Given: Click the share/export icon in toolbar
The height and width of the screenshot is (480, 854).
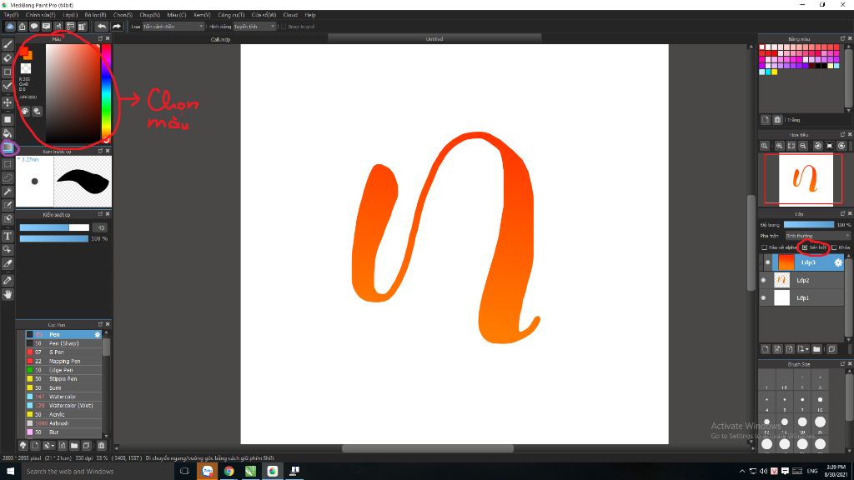Looking at the screenshot, I should 23,26.
